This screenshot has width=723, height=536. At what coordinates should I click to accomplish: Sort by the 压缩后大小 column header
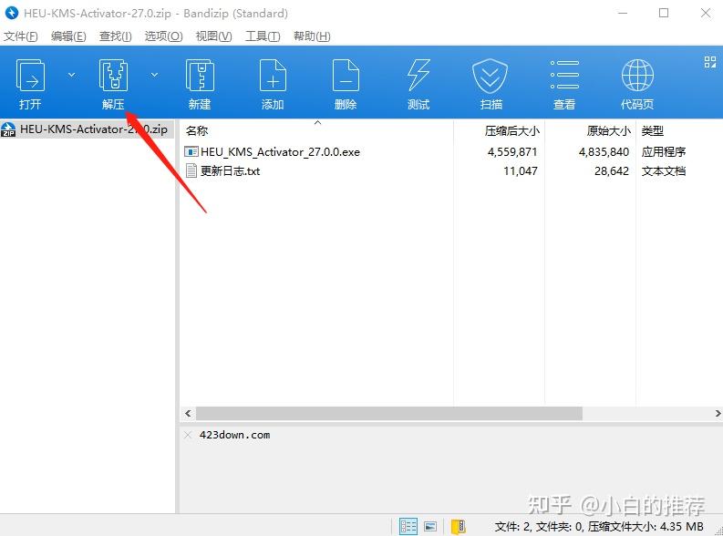tap(511, 131)
